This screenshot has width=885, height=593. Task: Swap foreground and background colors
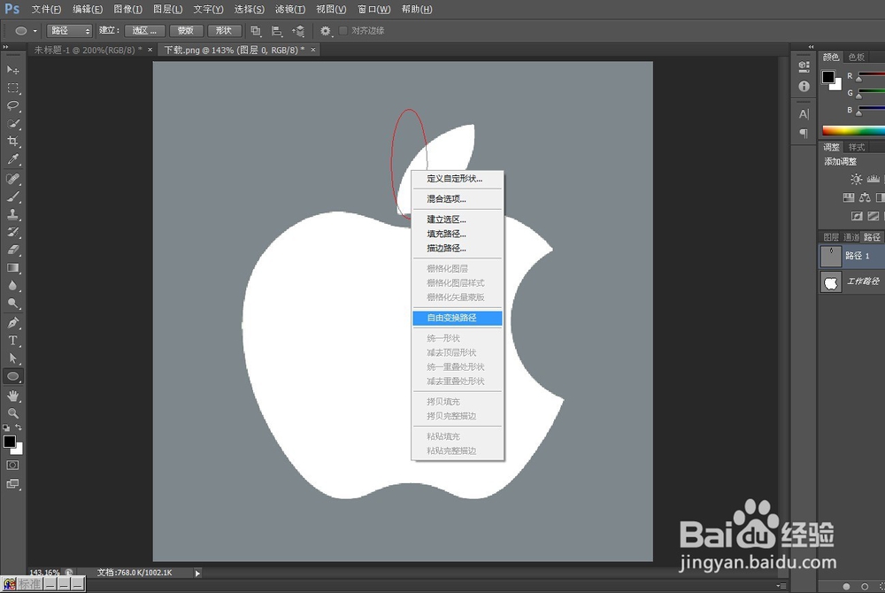[19, 427]
